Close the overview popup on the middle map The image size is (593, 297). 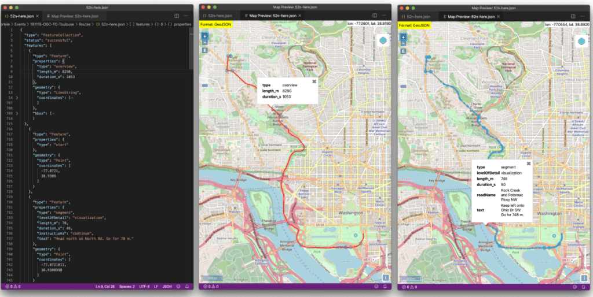pos(314,81)
